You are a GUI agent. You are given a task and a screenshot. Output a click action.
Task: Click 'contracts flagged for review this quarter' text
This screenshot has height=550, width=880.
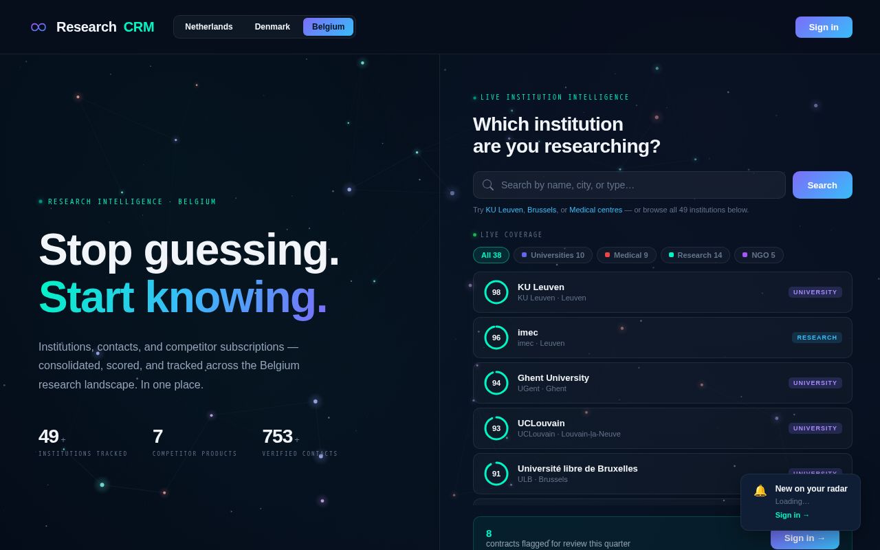558,544
